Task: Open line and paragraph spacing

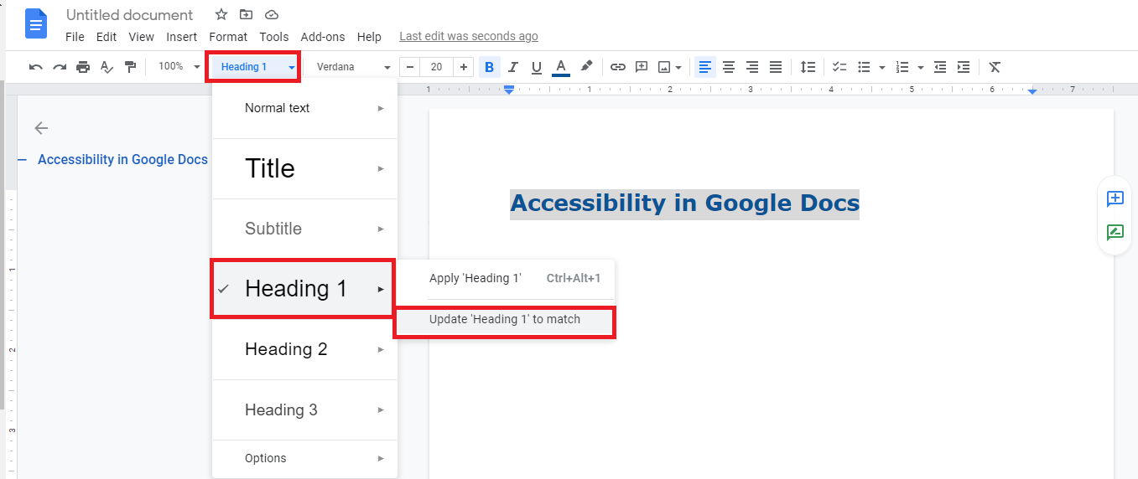Action: point(808,67)
